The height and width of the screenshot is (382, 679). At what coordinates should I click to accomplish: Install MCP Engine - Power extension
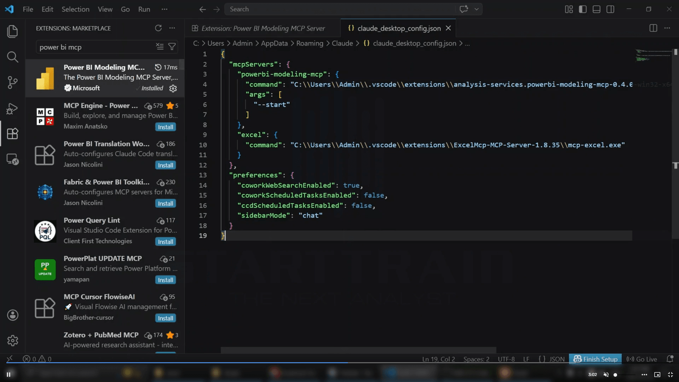(165, 127)
